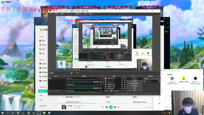The image size is (204, 115).
Task: Open the 工具(T) menu in OBS
Action: click(x=85, y=14)
